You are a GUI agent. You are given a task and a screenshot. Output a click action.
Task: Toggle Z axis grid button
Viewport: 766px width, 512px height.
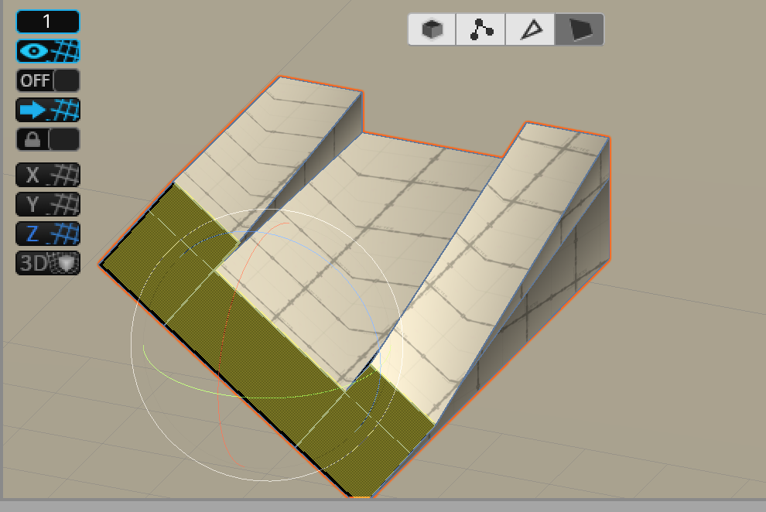(48, 234)
